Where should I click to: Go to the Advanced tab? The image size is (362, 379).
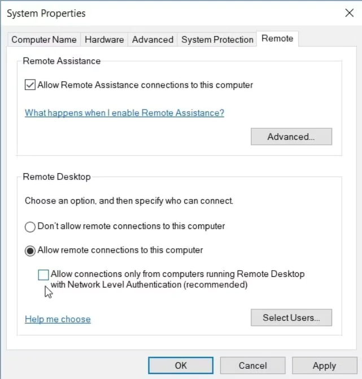pos(152,39)
